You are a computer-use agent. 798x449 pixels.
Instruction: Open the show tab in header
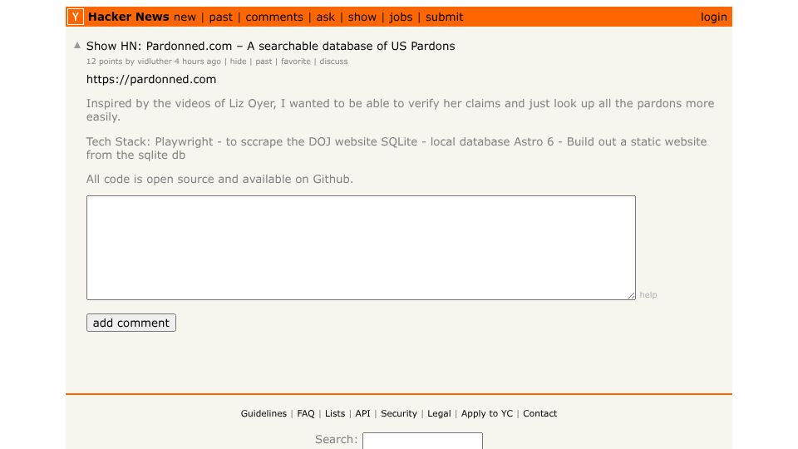[362, 17]
